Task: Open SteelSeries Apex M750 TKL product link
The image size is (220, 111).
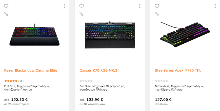Action: 178,70
